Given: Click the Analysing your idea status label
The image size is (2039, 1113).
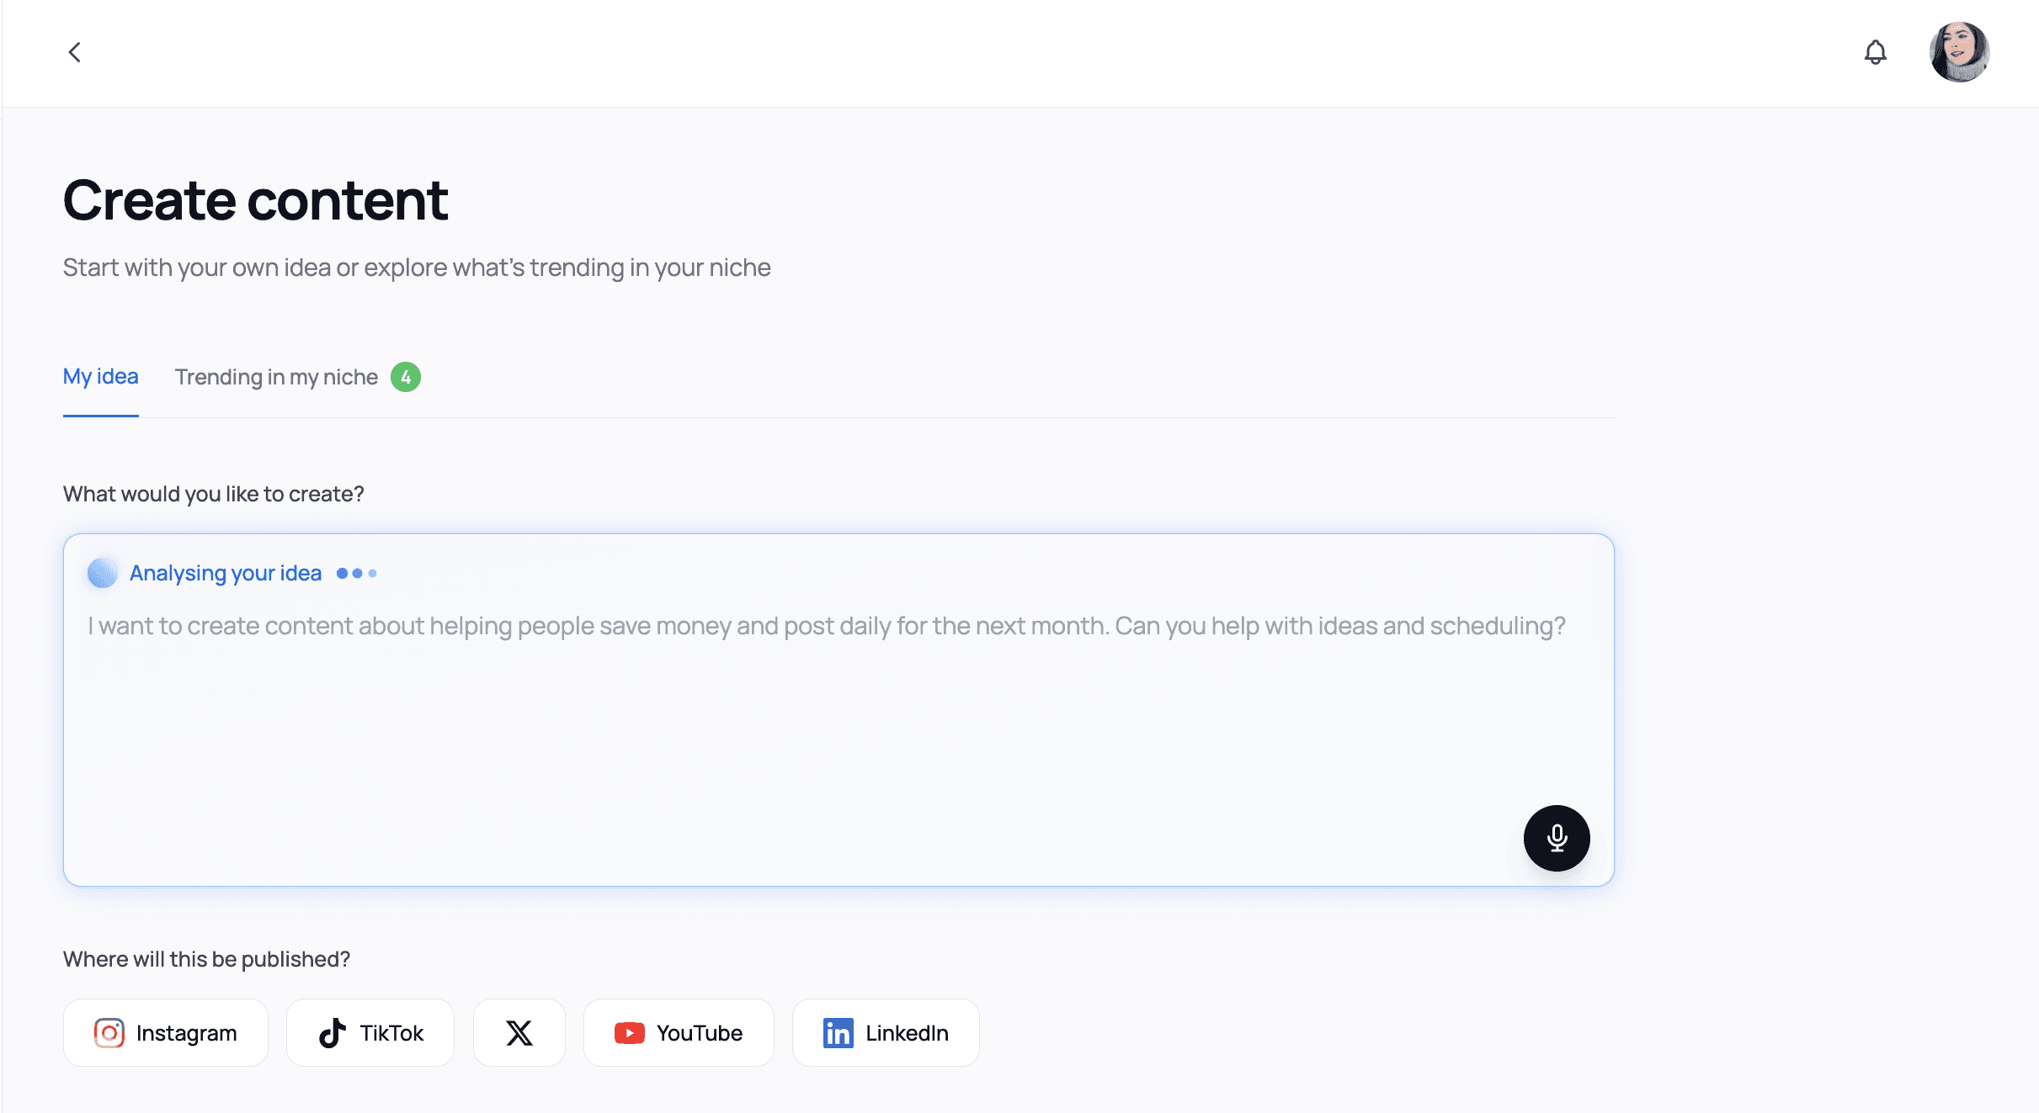Looking at the screenshot, I should tap(226, 573).
